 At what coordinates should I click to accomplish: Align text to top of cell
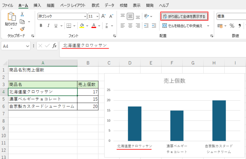pos(123,16)
